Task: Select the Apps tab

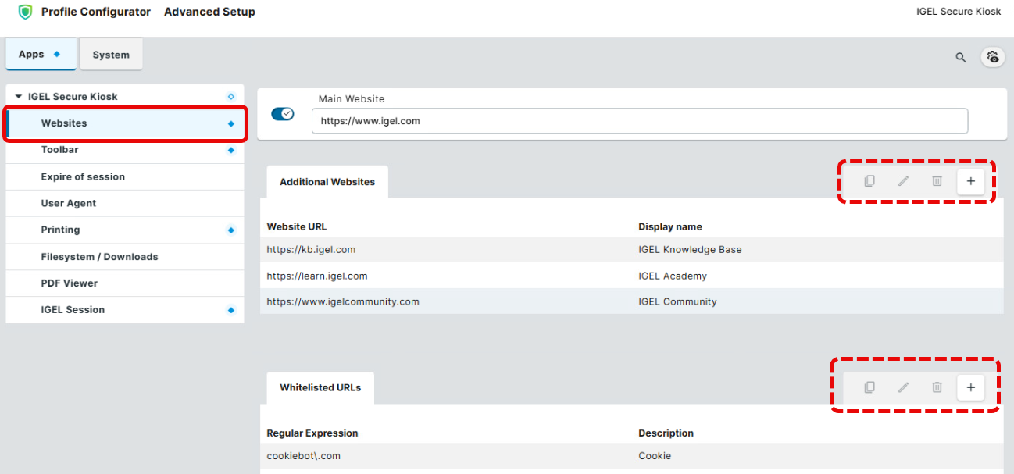Action: tap(40, 55)
